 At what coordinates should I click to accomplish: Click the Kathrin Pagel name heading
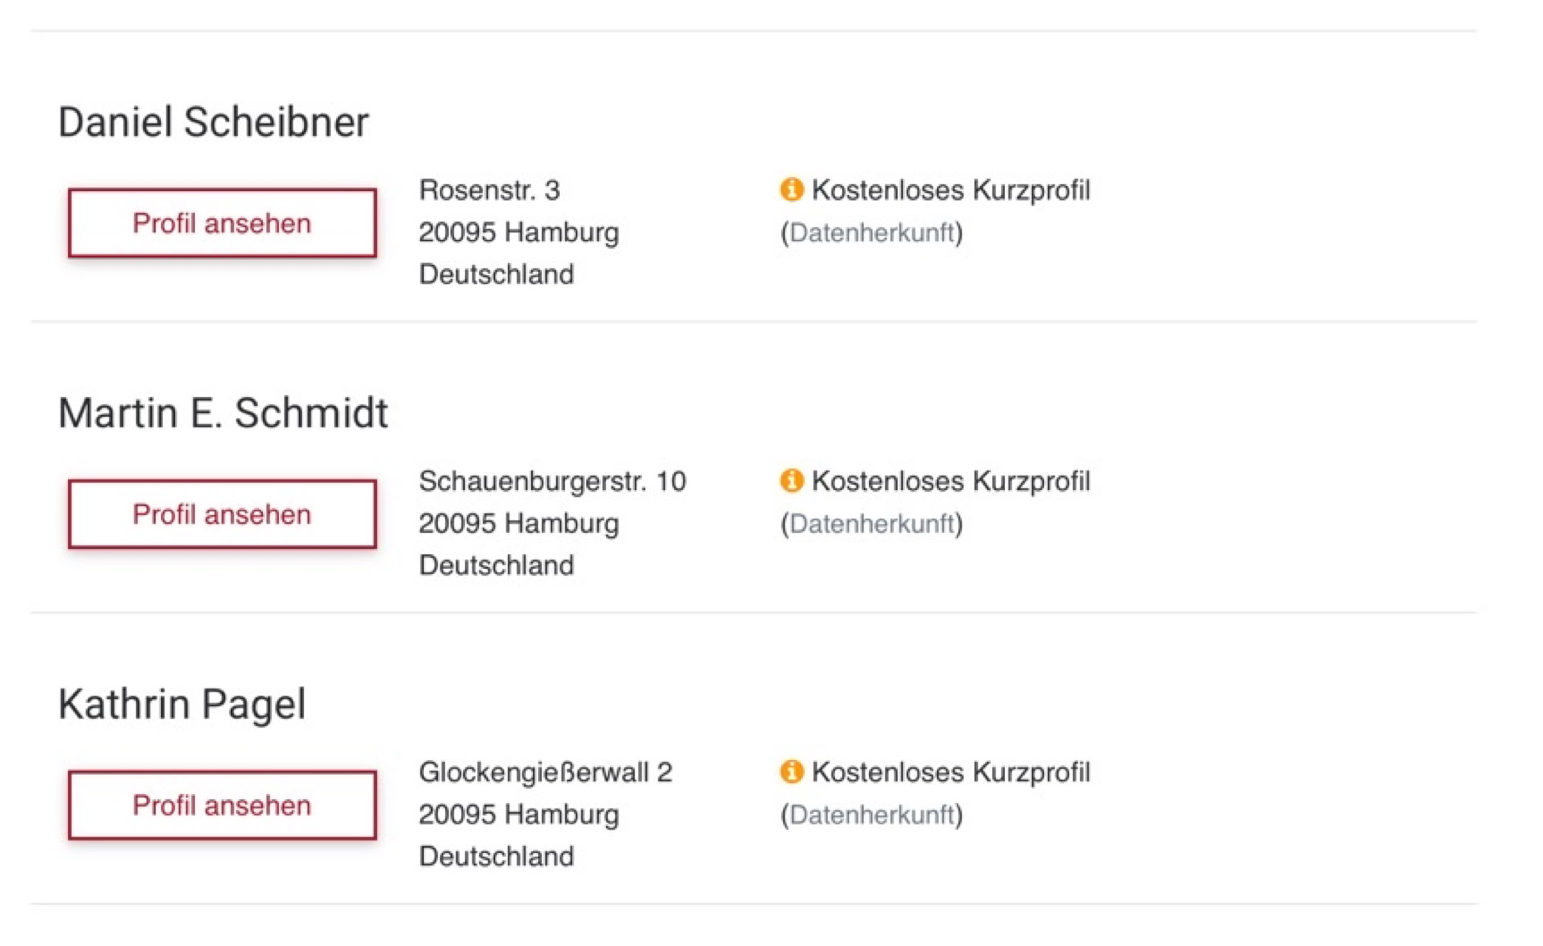182,704
